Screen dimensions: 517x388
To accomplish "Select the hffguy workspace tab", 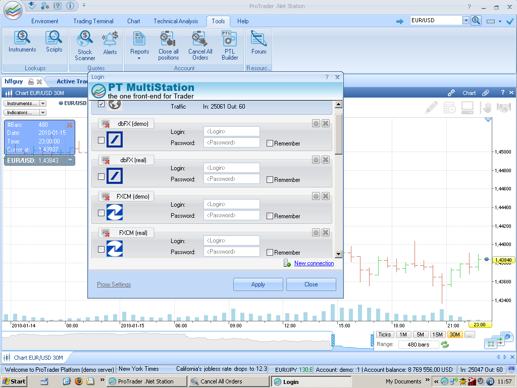I will click(14, 81).
